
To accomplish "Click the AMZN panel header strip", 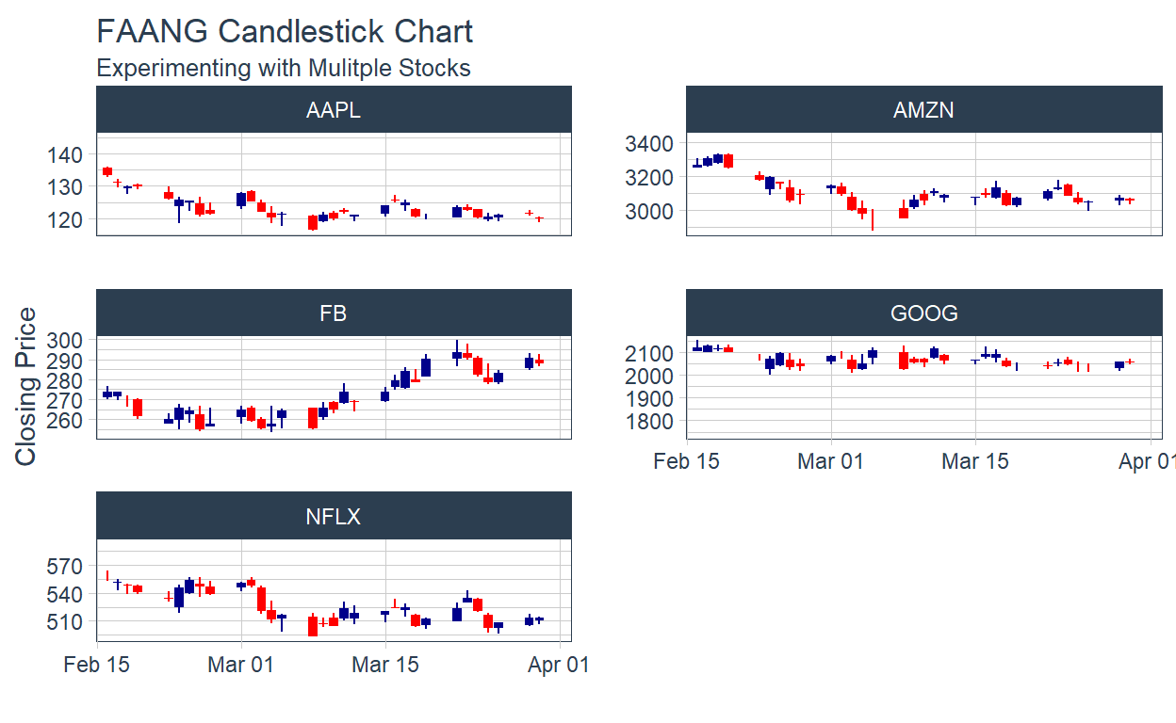I will pos(923,110).
